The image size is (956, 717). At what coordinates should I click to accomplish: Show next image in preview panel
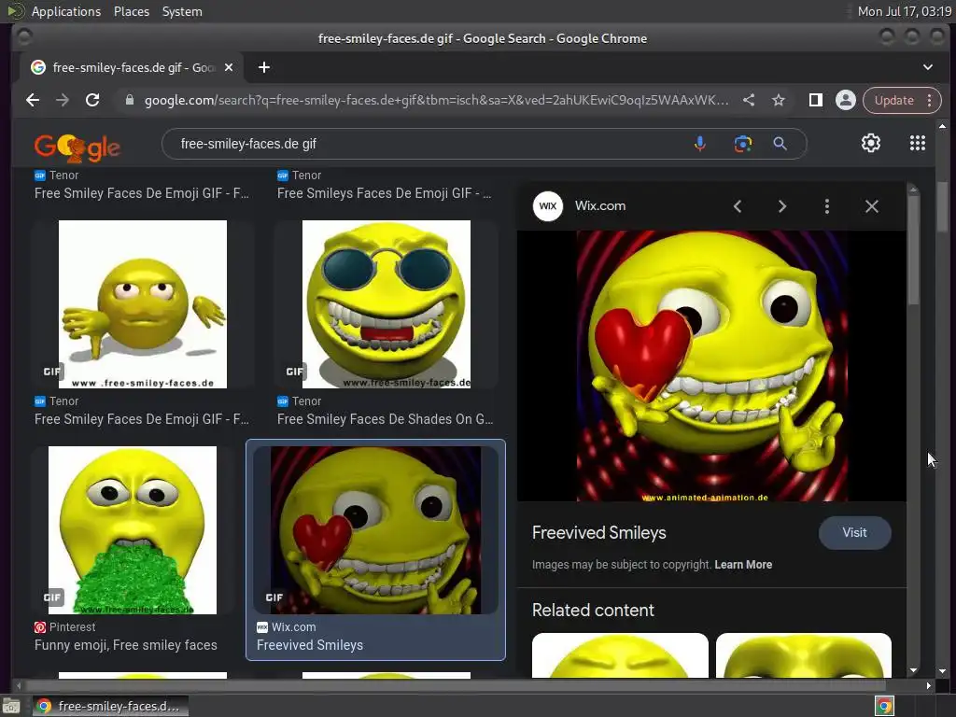pyautogui.click(x=782, y=206)
